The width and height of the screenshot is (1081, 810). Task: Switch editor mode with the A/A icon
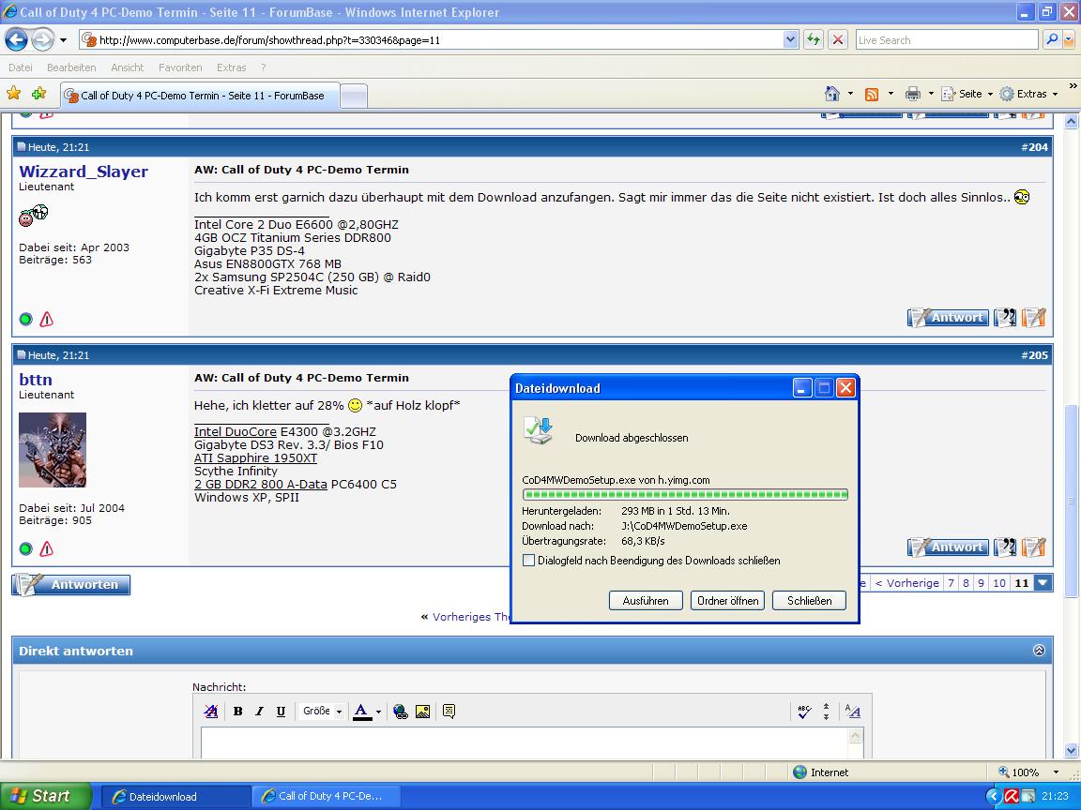[x=853, y=712]
